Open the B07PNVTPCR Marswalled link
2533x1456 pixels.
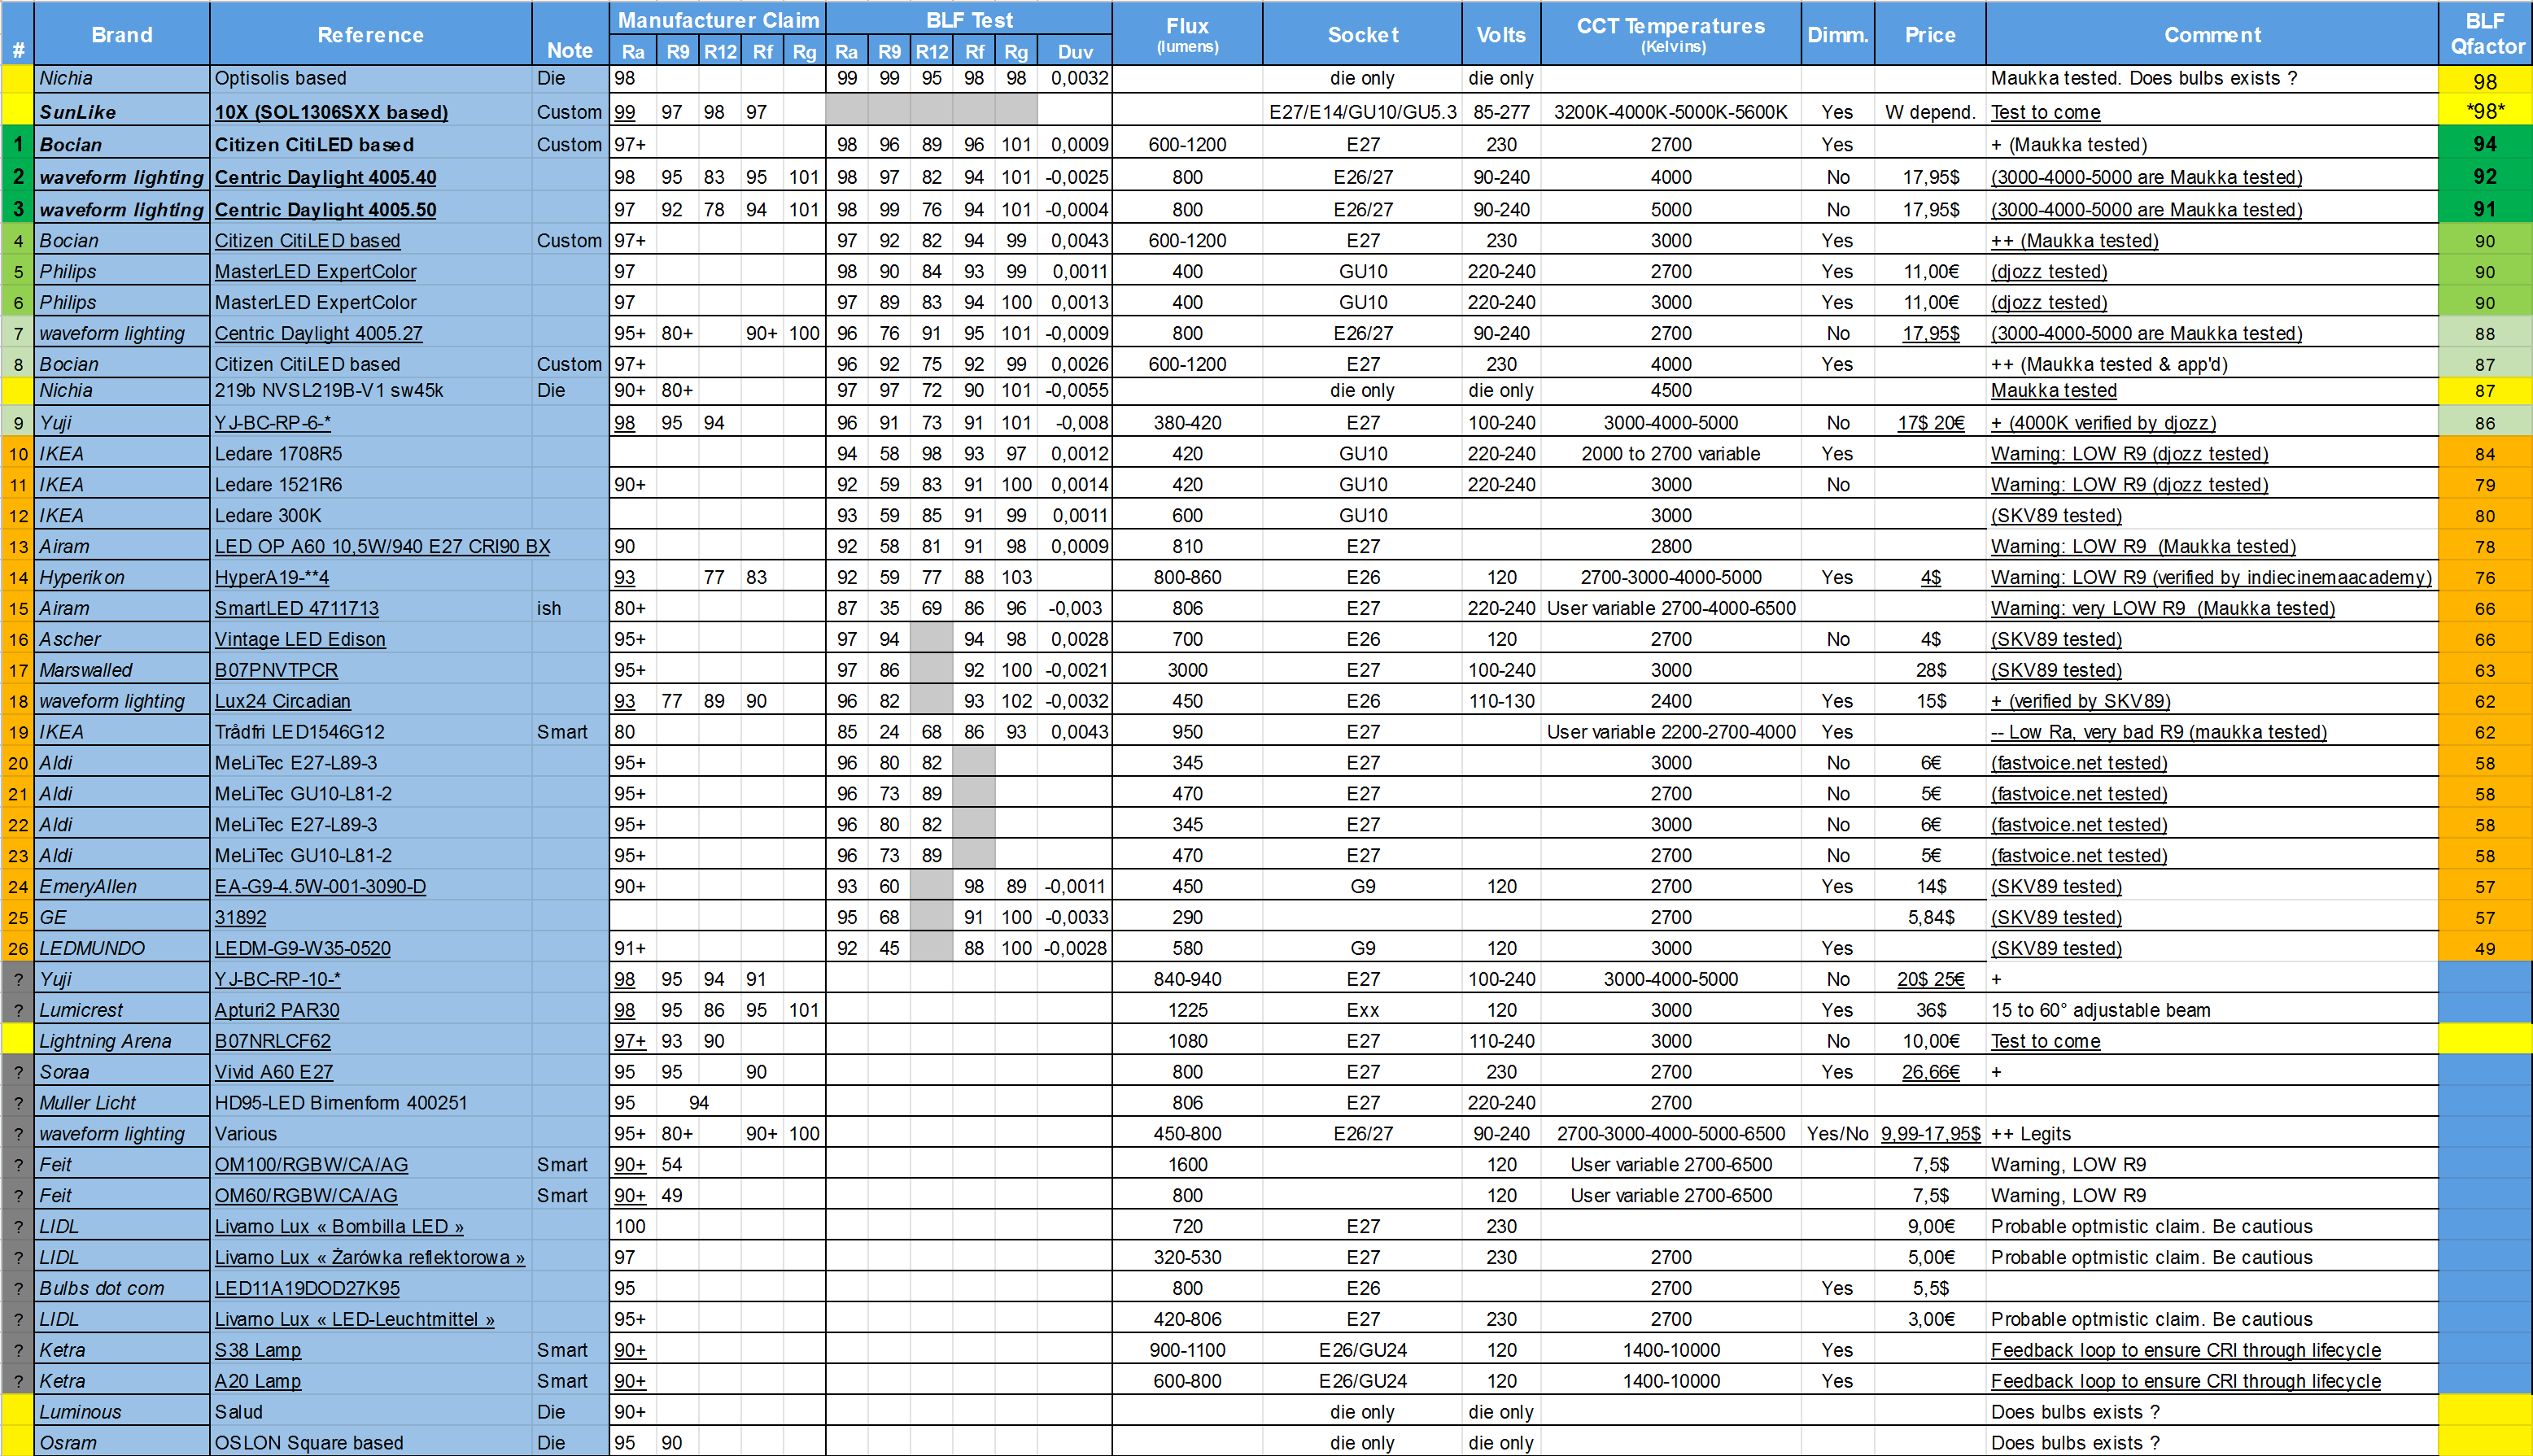pos(276,670)
